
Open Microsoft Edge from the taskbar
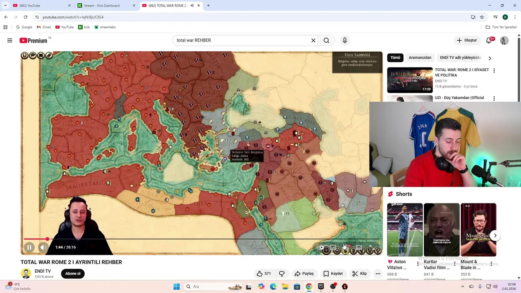273,286
